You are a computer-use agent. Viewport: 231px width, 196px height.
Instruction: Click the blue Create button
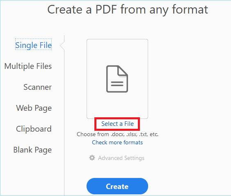[x=117, y=186]
